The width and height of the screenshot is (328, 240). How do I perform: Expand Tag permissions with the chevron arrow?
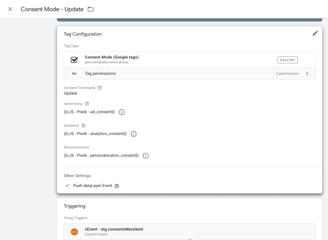tap(307, 74)
